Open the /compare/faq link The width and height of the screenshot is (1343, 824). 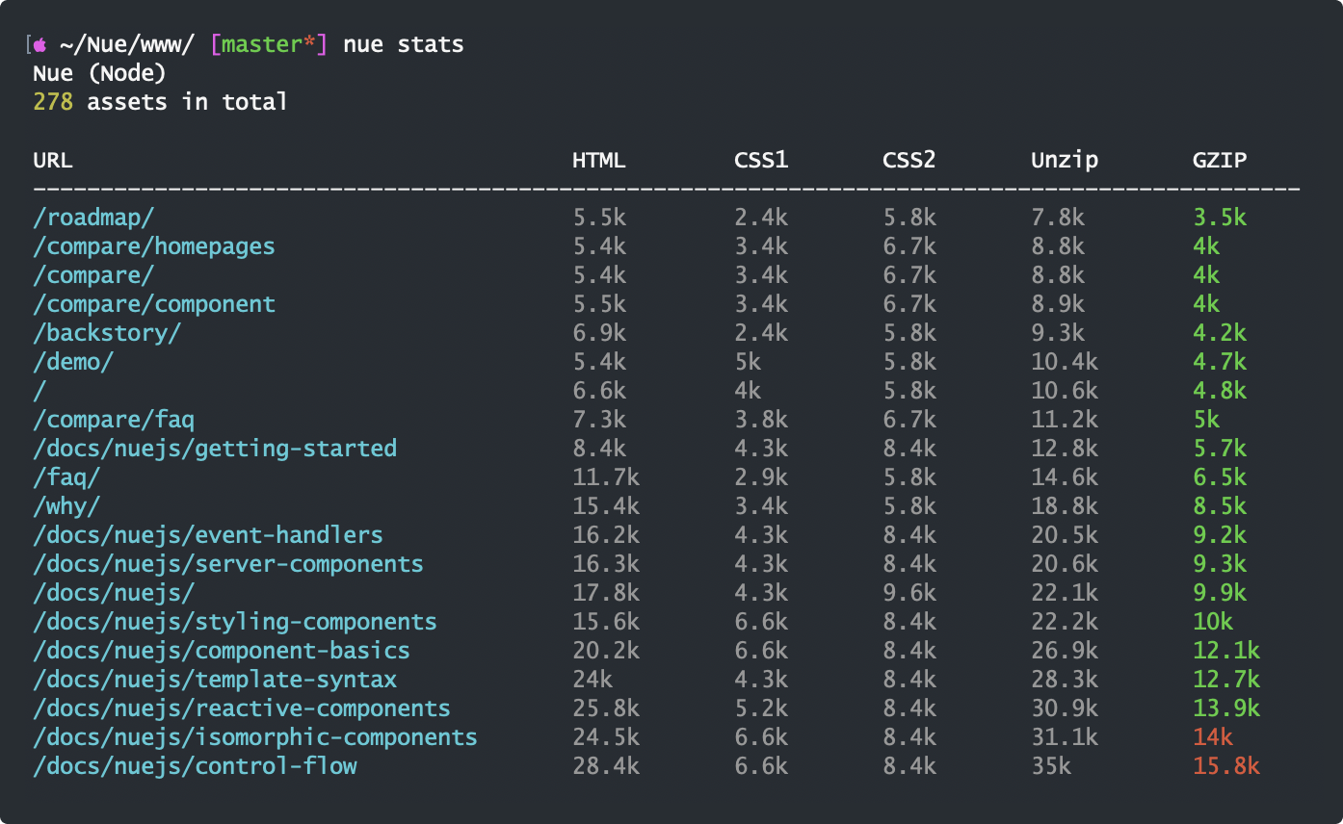[x=114, y=420]
